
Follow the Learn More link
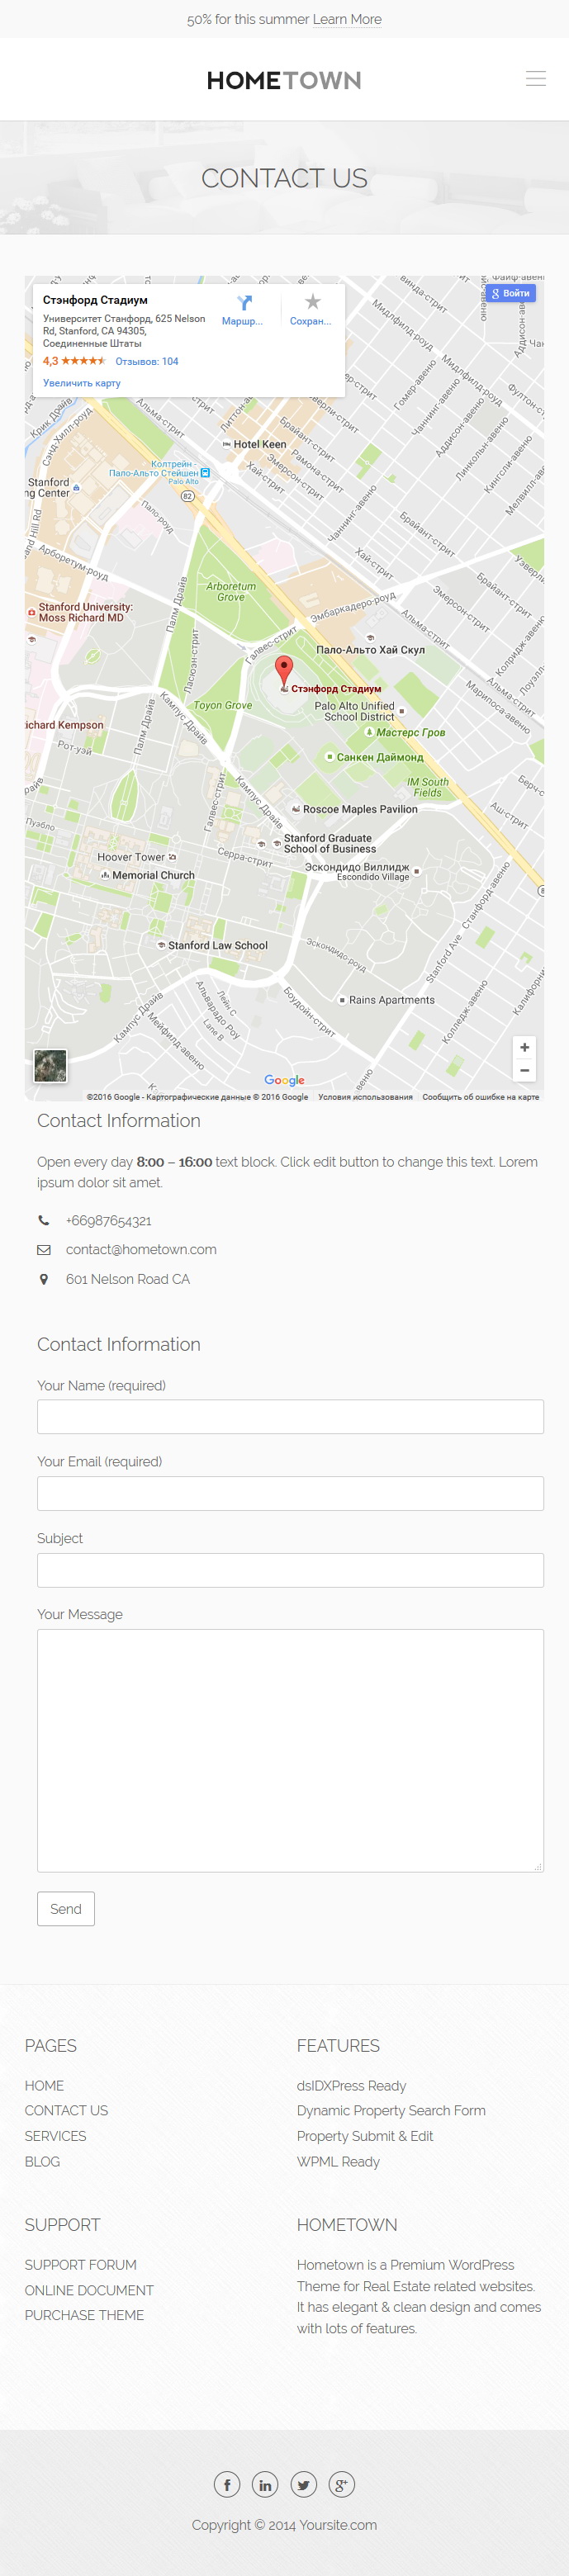point(347,19)
